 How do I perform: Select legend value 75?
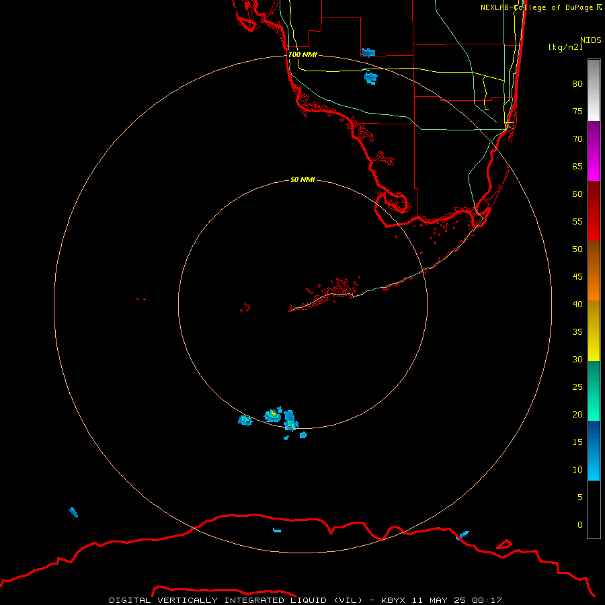tap(577, 112)
